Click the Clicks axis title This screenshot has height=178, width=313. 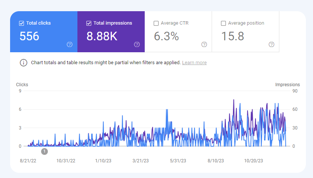pos(22,85)
